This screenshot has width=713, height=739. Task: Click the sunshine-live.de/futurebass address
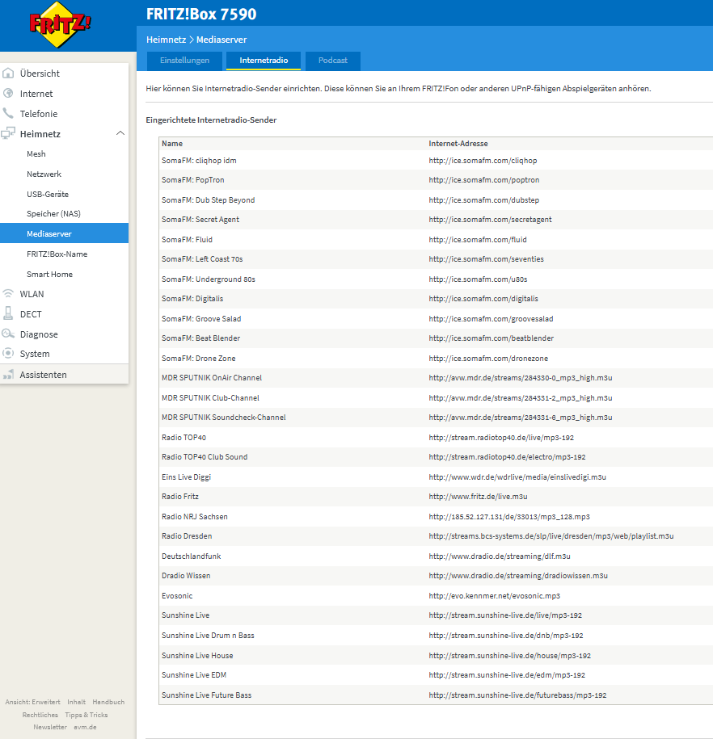[517, 695]
